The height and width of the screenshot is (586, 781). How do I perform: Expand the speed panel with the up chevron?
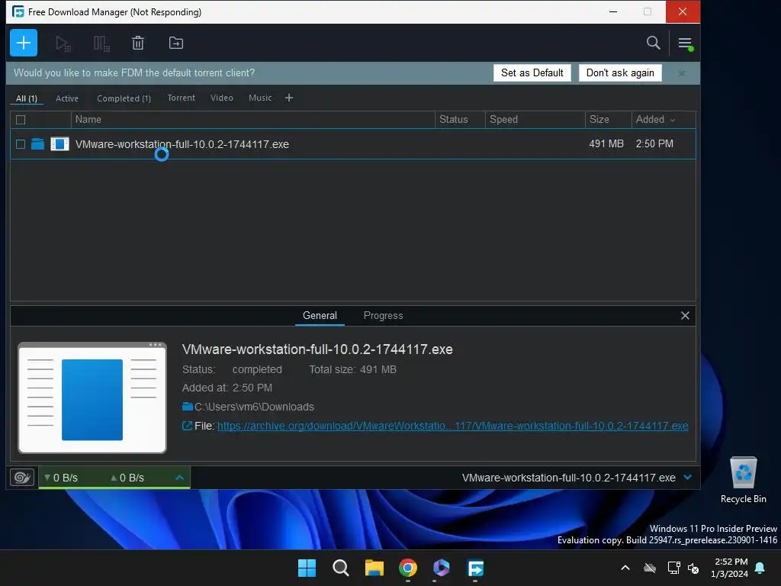(180, 478)
